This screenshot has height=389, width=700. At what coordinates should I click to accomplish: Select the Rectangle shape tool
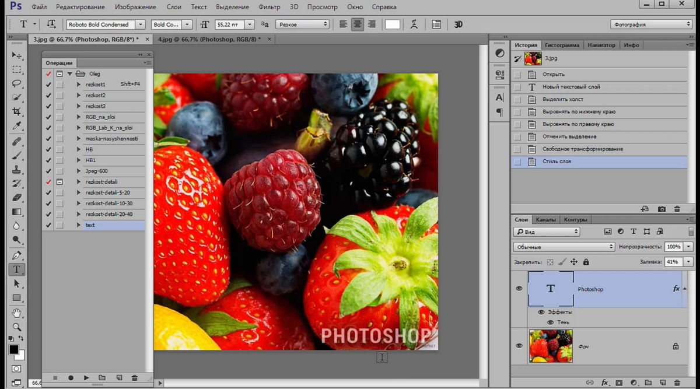[x=16, y=297]
